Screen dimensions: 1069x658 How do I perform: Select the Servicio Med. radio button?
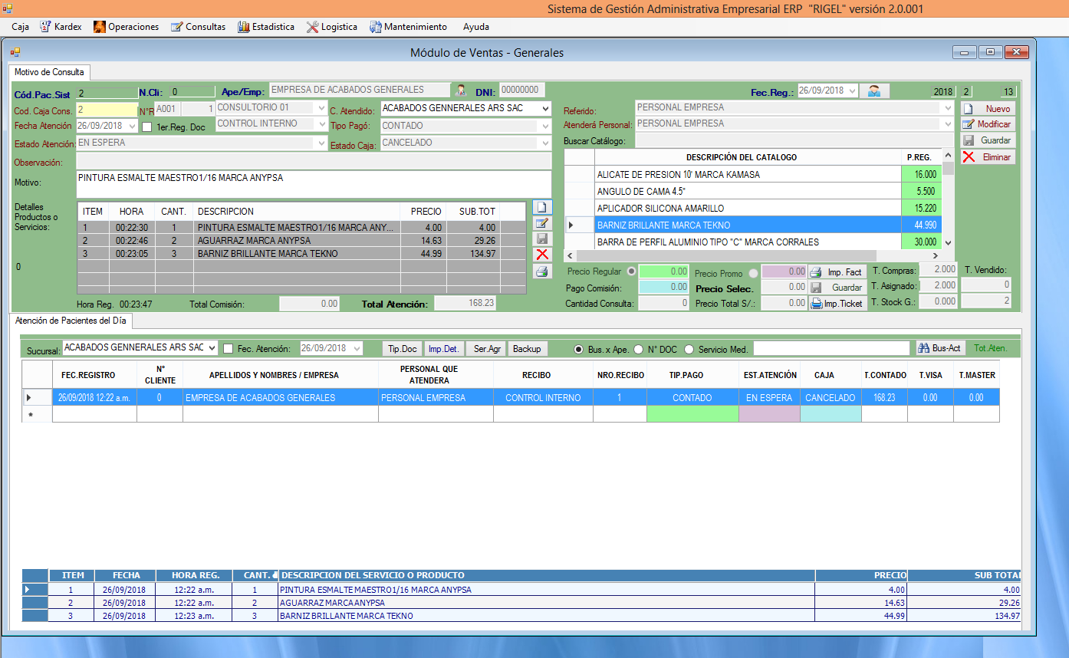pos(689,349)
